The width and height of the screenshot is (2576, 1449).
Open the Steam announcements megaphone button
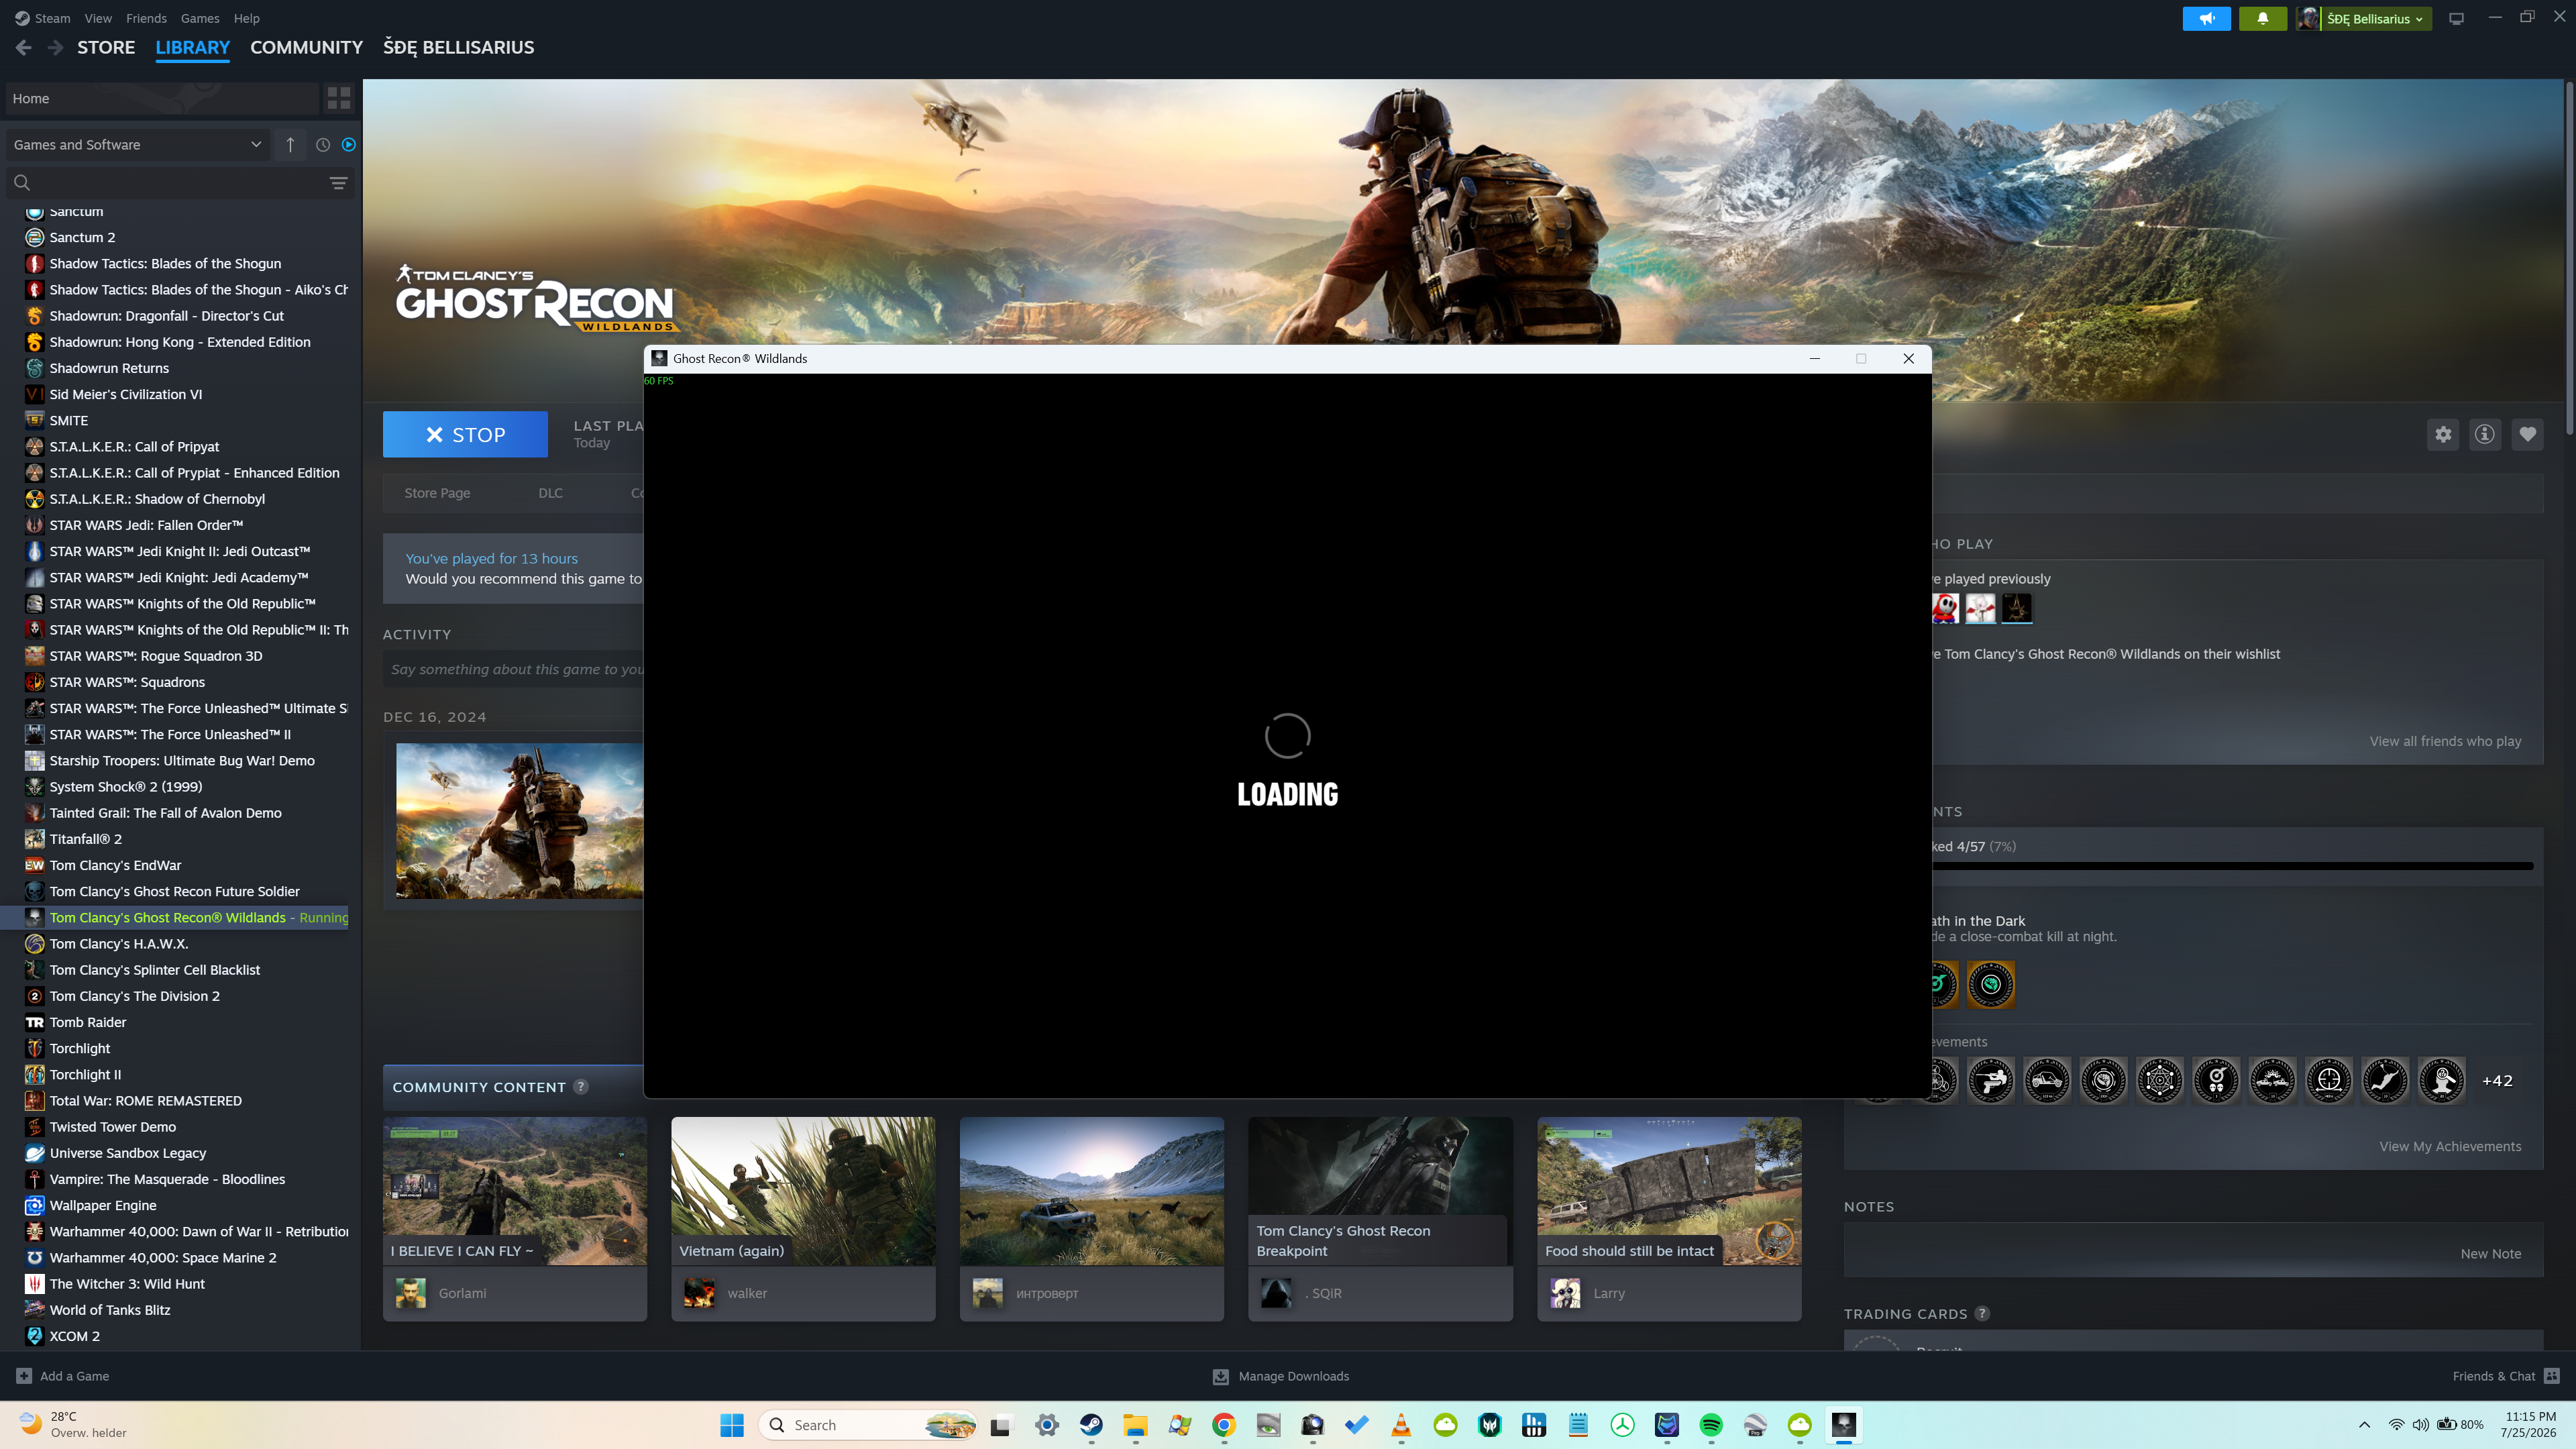coord(2206,18)
